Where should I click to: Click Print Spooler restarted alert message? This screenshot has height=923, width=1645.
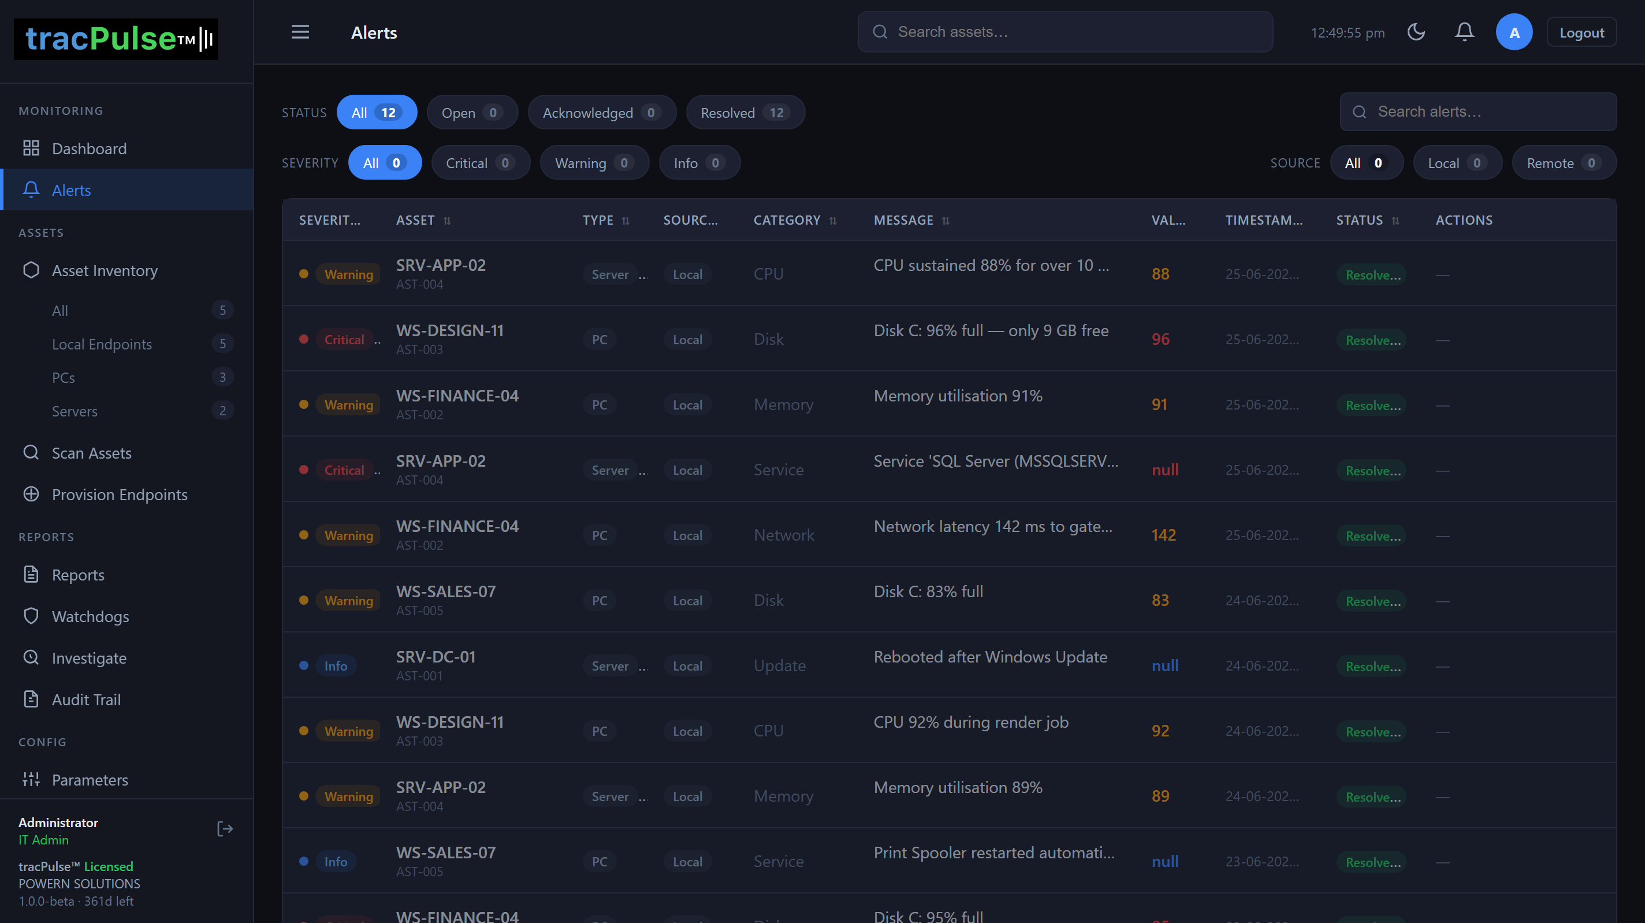994,853
